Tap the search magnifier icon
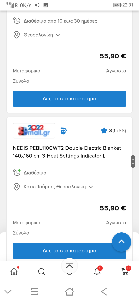Screen dimensions: 139x301 pos(42,271)
